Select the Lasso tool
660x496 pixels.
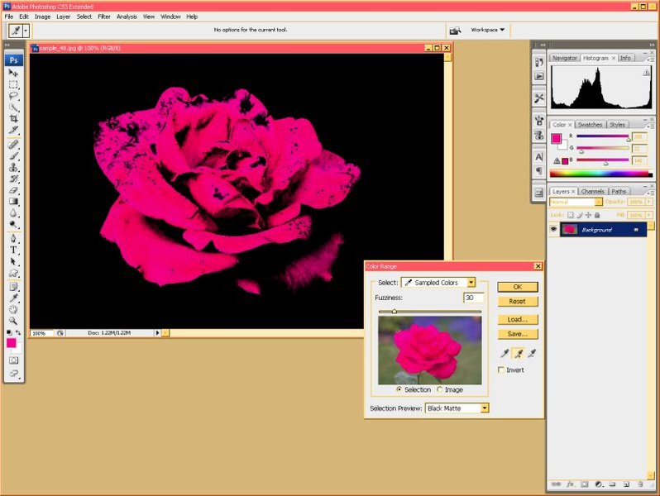[14, 95]
